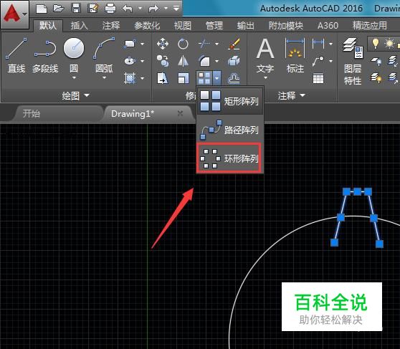
Task: Expand the redo history dropdown arrow
Action: click(x=166, y=9)
